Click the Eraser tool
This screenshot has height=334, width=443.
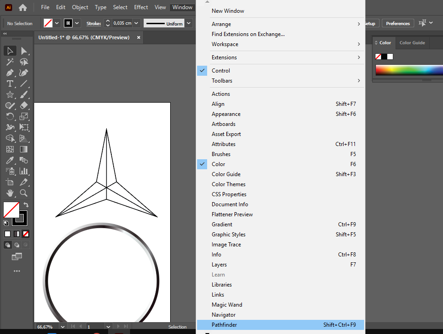coord(24,105)
